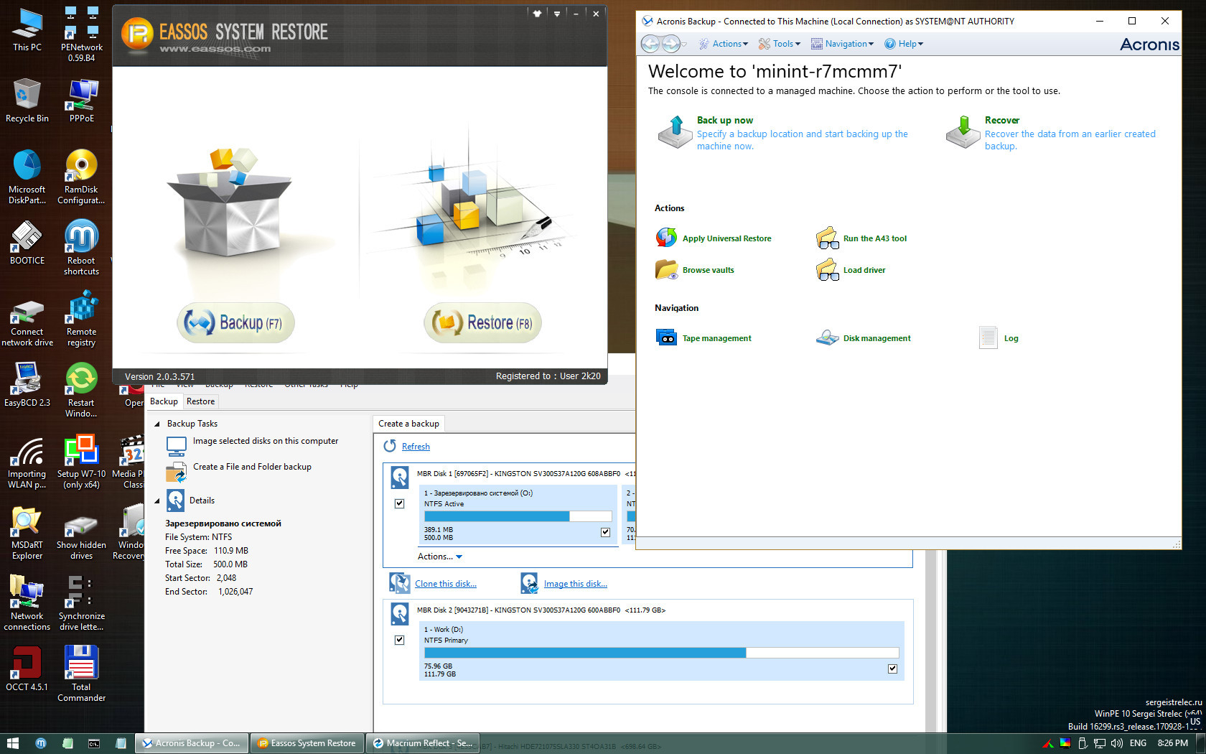This screenshot has width=1206, height=754.
Task: Open Tape management icon in Acronis
Action: (x=666, y=338)
